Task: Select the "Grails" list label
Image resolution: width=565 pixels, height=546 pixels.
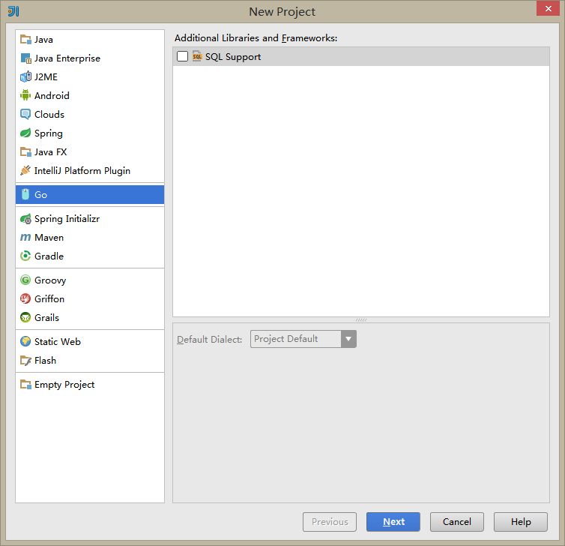Action: [47, 317]
